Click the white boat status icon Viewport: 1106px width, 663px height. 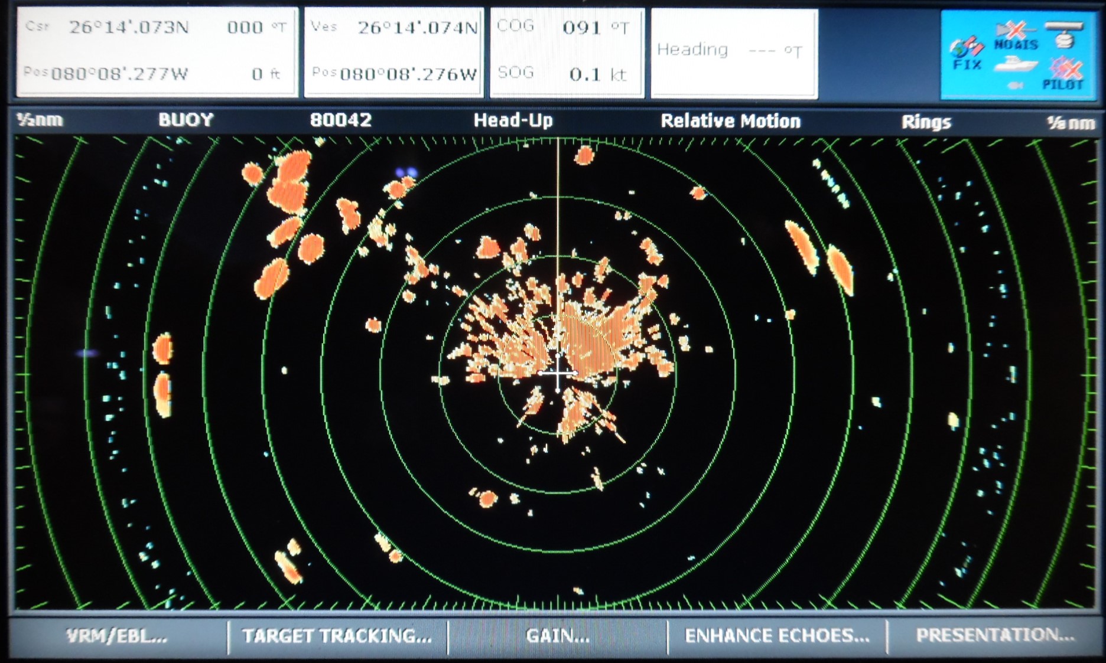pos(1015,63)
